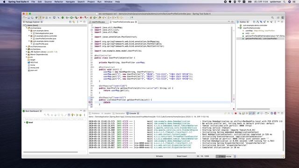The height and width of the screenshot is (168, 299).
Task: Click the Console horizontal scrollbar
Action: click(x=142, y=153)
